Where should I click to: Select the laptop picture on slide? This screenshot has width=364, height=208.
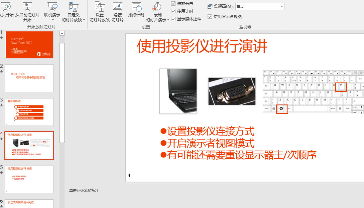[x=178, y=91]
